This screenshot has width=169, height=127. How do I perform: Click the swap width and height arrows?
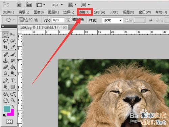tap(151, 20)
